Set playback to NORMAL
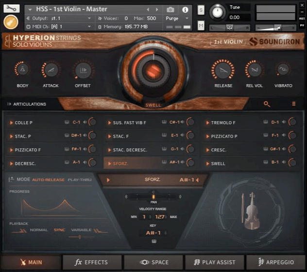The height and width of the screenshot is (272, 307). click(x=39, y=230)
